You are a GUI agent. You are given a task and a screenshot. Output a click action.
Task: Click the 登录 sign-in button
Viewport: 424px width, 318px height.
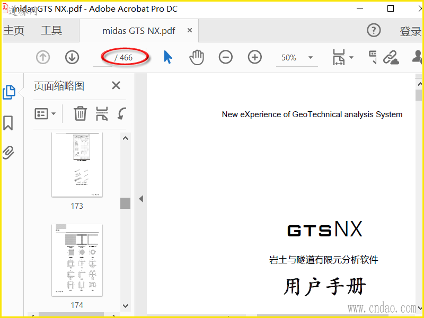410,31
